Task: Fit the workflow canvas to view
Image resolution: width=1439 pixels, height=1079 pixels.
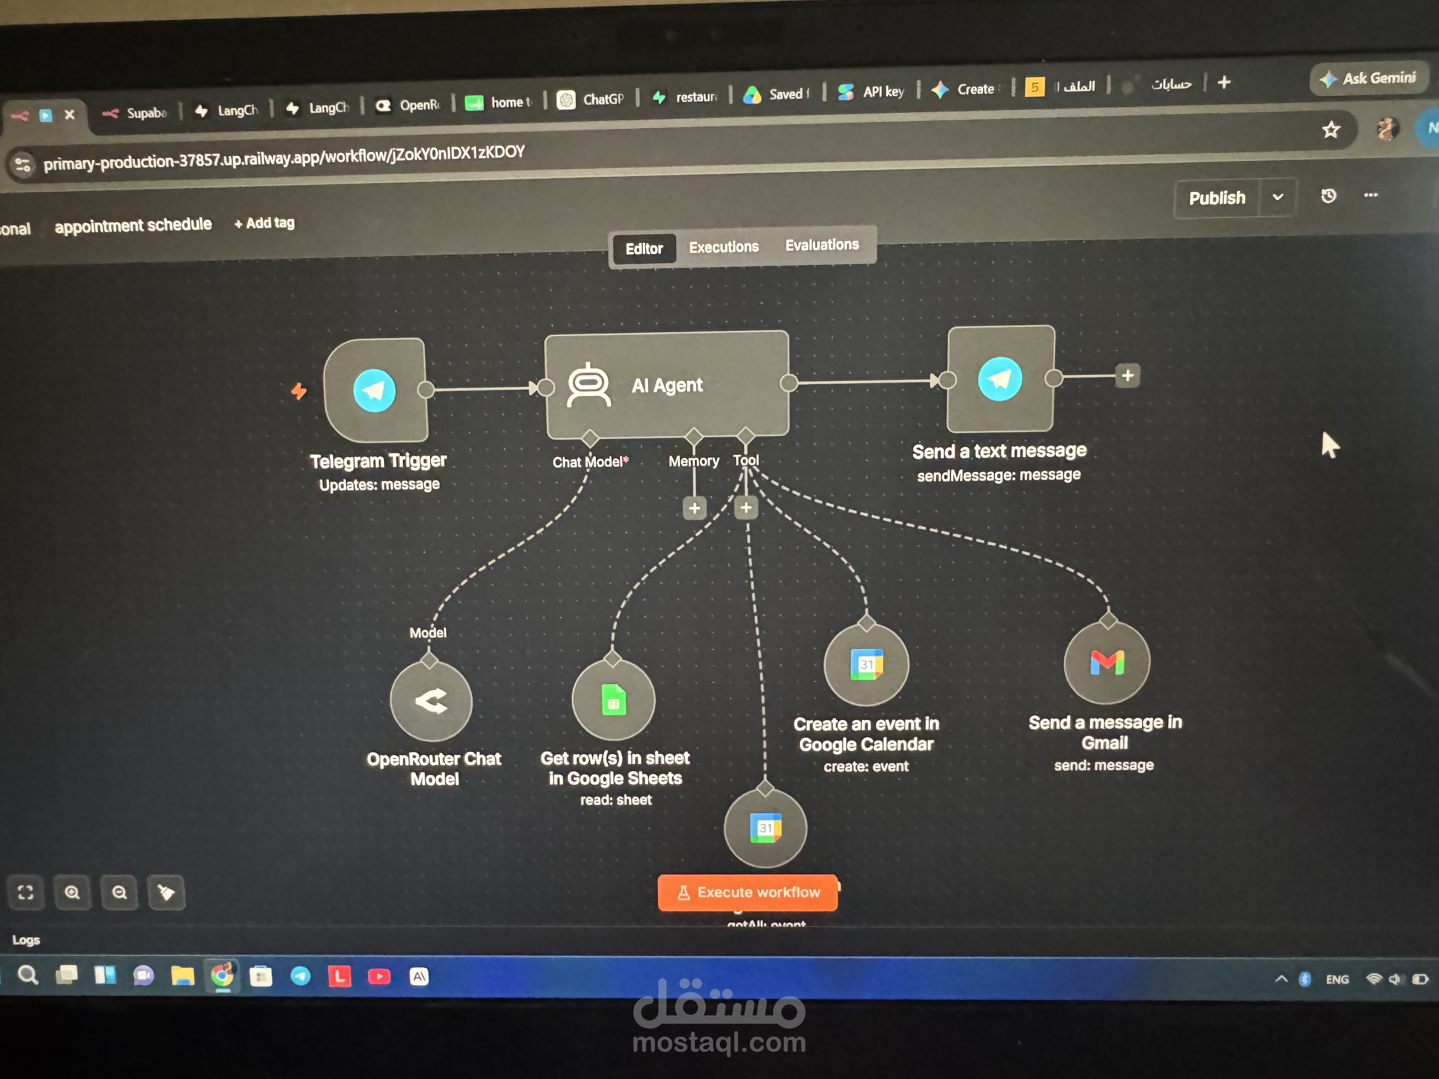Action: point(25,892)
